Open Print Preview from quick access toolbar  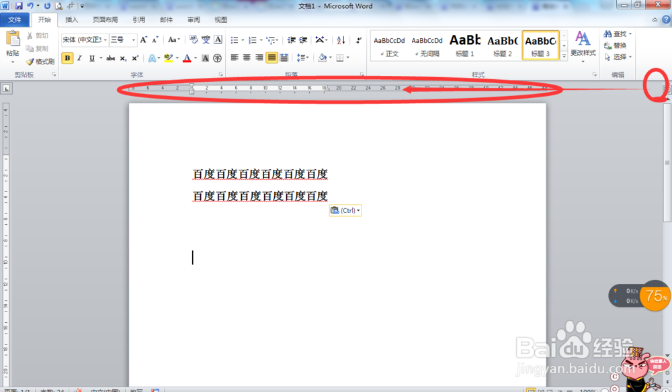pyautogui.click(x=59, y=6)
